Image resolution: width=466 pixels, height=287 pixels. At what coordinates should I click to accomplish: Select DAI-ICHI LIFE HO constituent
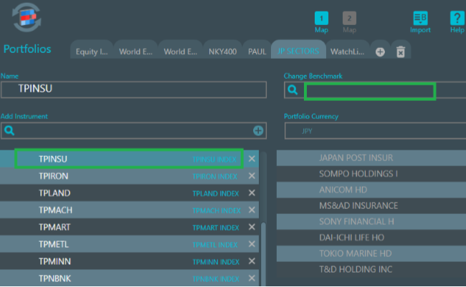[x=371, y=238]
